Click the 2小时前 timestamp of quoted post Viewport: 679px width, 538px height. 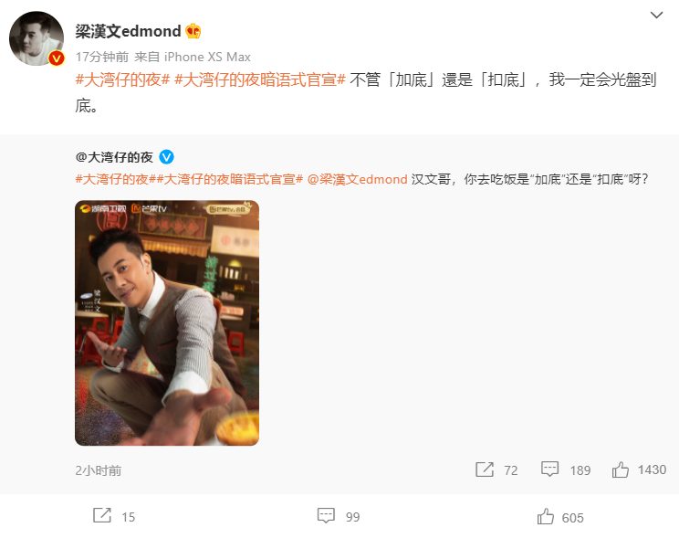pyautogui.click(x=99, y=470)
